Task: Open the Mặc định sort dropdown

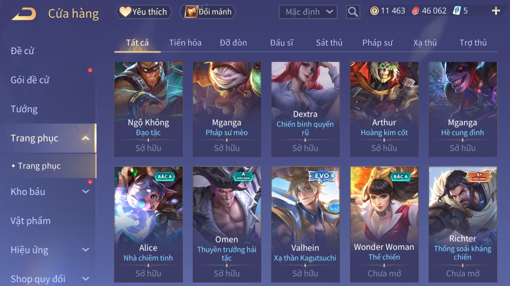Action: pyautogui.click(x=308, y=12)
